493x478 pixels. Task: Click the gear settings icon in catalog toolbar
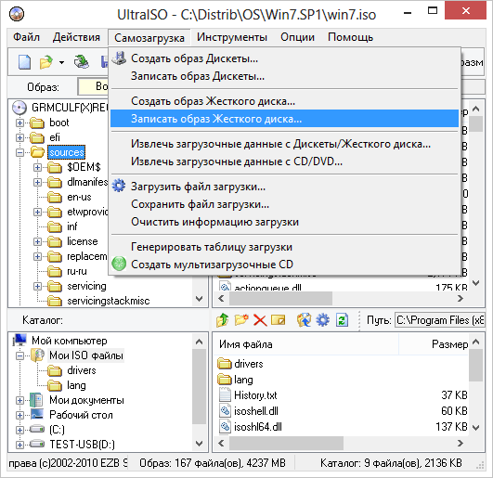coord(322,320)
